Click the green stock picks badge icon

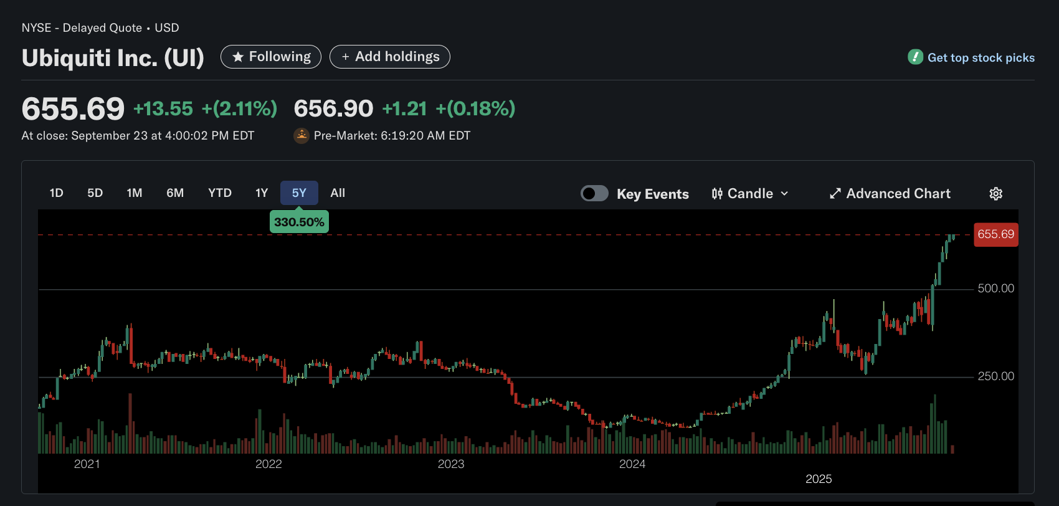915,57
